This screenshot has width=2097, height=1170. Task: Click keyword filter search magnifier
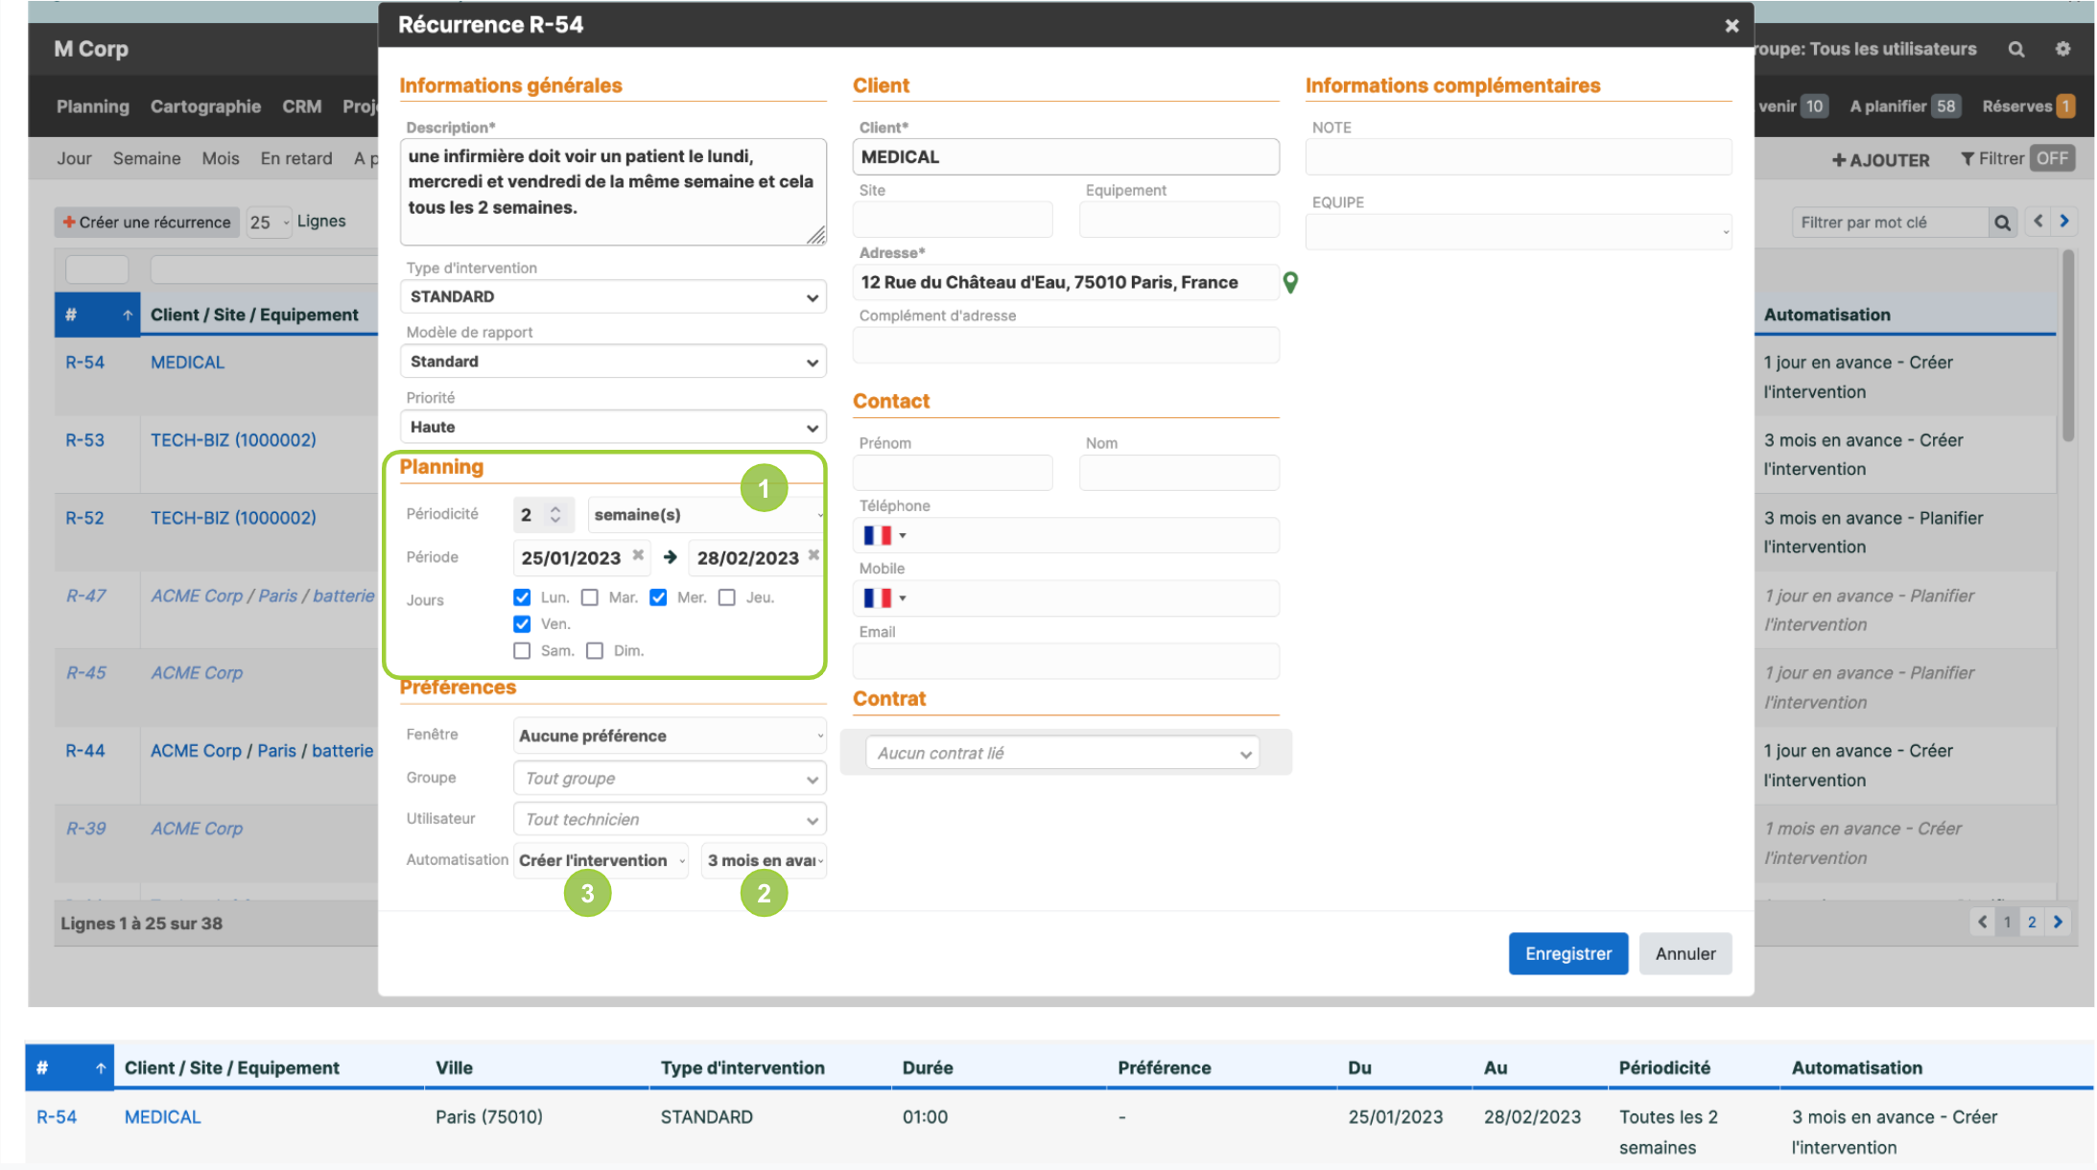2002,222
